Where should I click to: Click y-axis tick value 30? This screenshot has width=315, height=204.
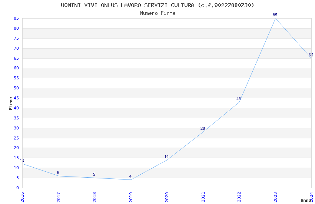point(16,128)
